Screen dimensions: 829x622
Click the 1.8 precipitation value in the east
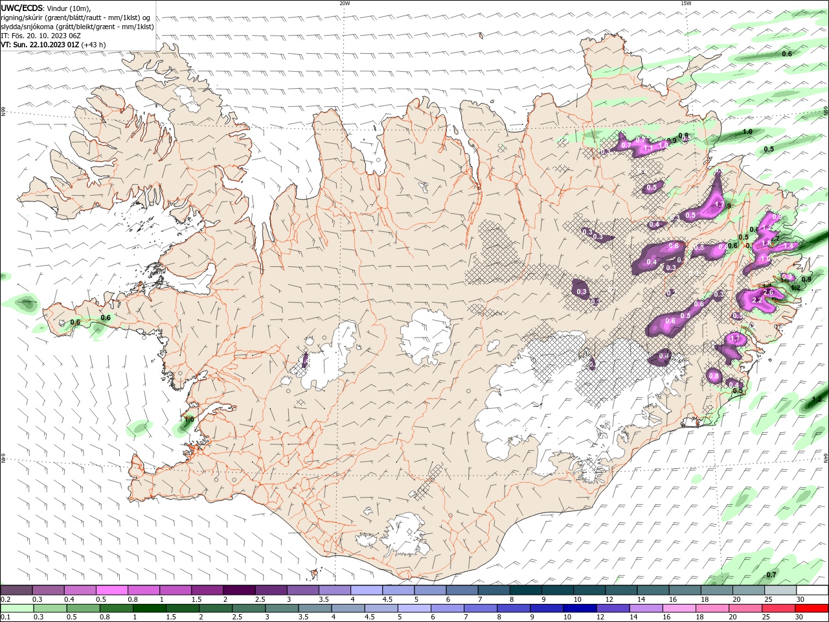tap(766, 243)
